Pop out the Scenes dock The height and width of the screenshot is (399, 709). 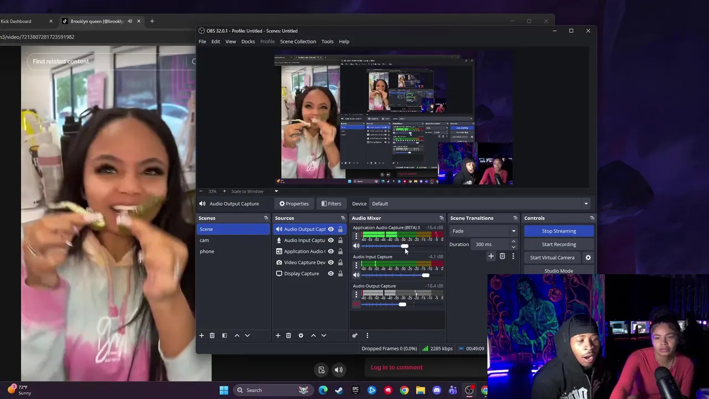tap(266, 218)
